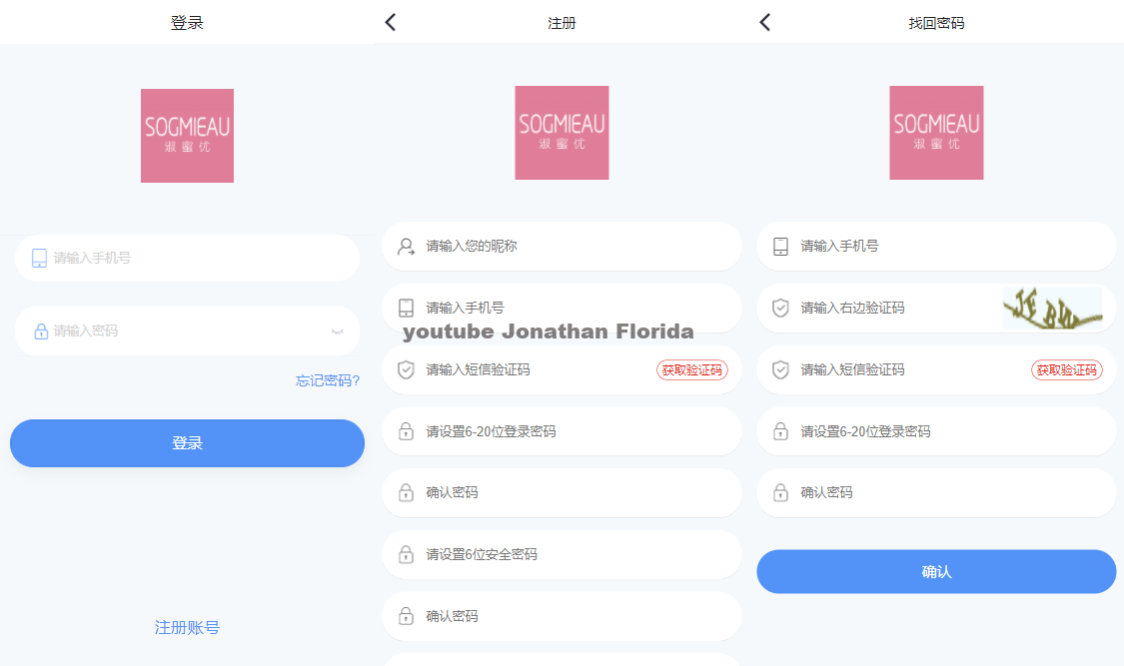Click the SOGMIEAU logo on the 找回密码 screen
1124x666 pixels.
coord(936,133)
